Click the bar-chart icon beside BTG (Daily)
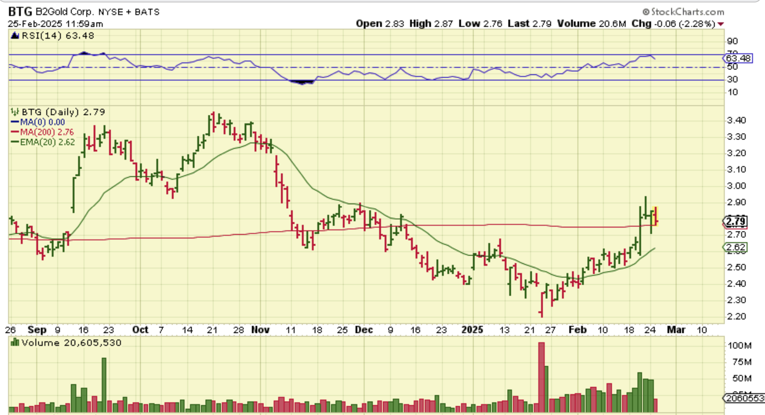The width and height of the screenshot is (765, 415). pyautogui.click(x=15, y=112)
